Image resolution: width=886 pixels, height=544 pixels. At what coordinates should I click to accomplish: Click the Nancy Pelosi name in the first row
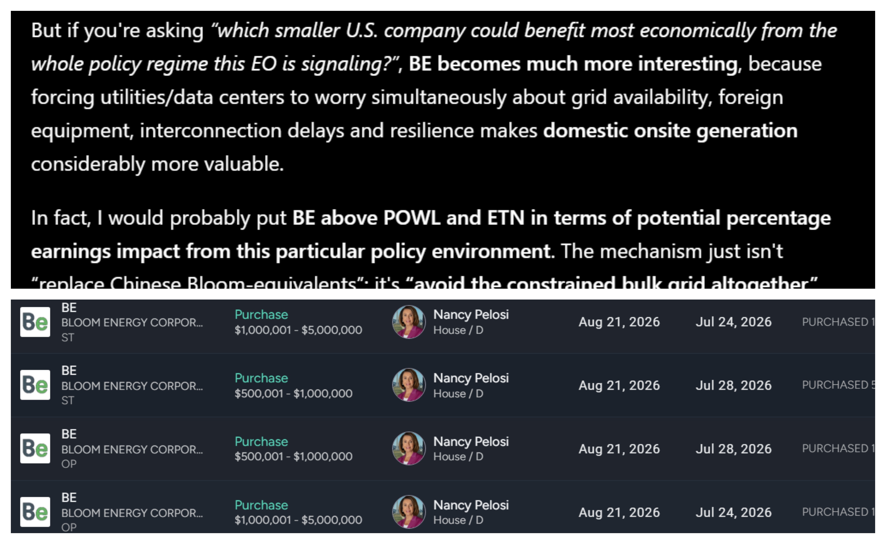[x=471, y=314]
